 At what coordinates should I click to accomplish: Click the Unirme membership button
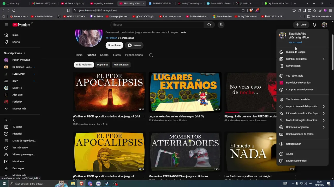tap(134, 45)
